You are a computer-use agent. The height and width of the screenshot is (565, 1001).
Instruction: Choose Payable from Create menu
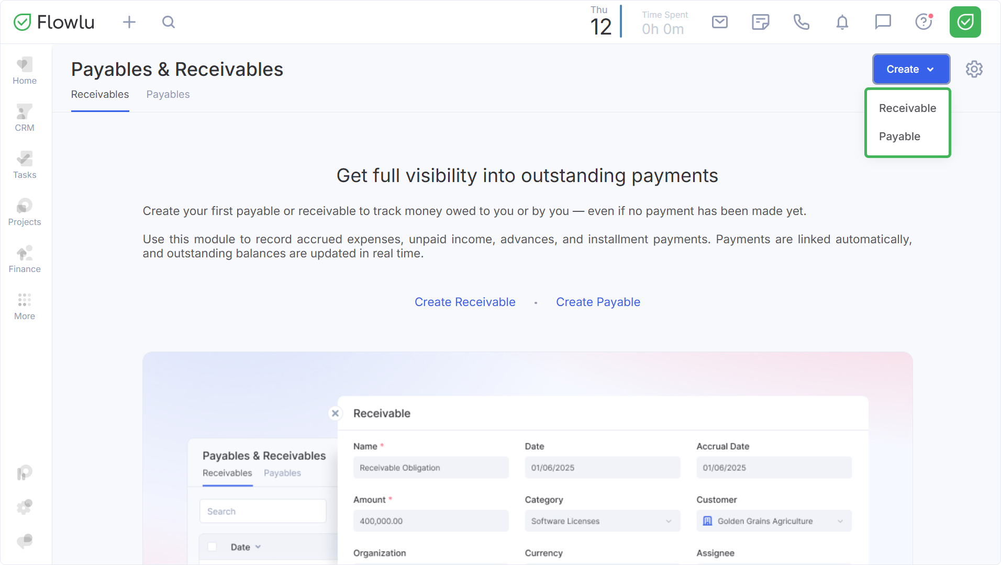click(x=899, y=137)
